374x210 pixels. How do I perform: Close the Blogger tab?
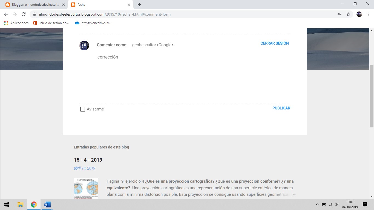tap(64, 5)
